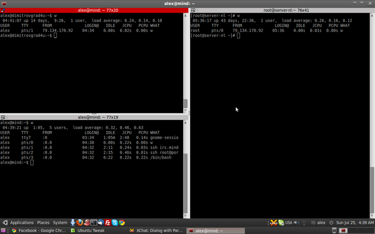Image resolution: width=375 pixels, height=234 pixels.
Task: Click the XChat tray icon
Action: (x=274, y=223)
